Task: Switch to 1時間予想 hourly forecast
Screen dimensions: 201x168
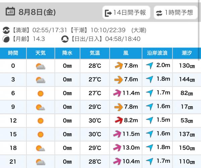Action: (x=176, y=12)
